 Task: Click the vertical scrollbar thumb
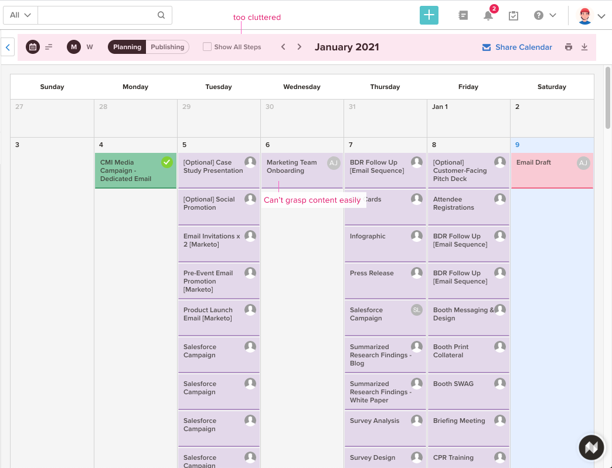(608, 97)
